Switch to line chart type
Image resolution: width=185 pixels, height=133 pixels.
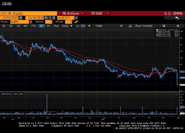[x=78, y=26]
